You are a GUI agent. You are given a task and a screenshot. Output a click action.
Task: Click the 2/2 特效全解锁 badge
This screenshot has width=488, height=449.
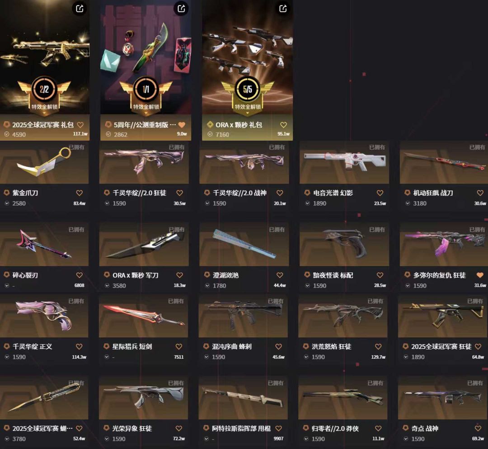(x=44, y=94)
